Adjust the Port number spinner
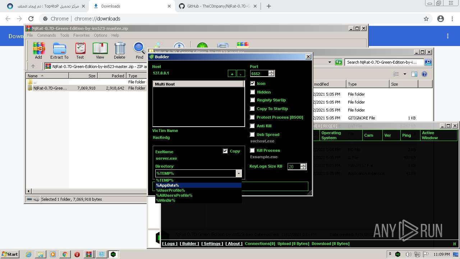 coord(271,73)
